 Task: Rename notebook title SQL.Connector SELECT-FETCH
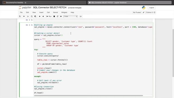[x=50, y=7]
